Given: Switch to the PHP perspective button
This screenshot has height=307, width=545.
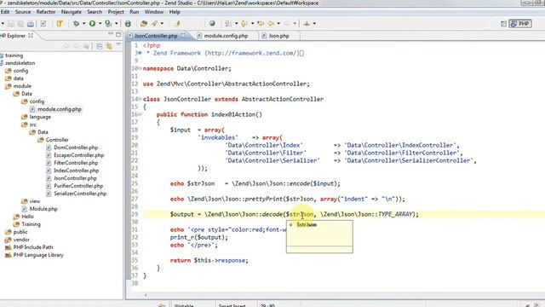Looking at the screenshot, I should (520, 24).
